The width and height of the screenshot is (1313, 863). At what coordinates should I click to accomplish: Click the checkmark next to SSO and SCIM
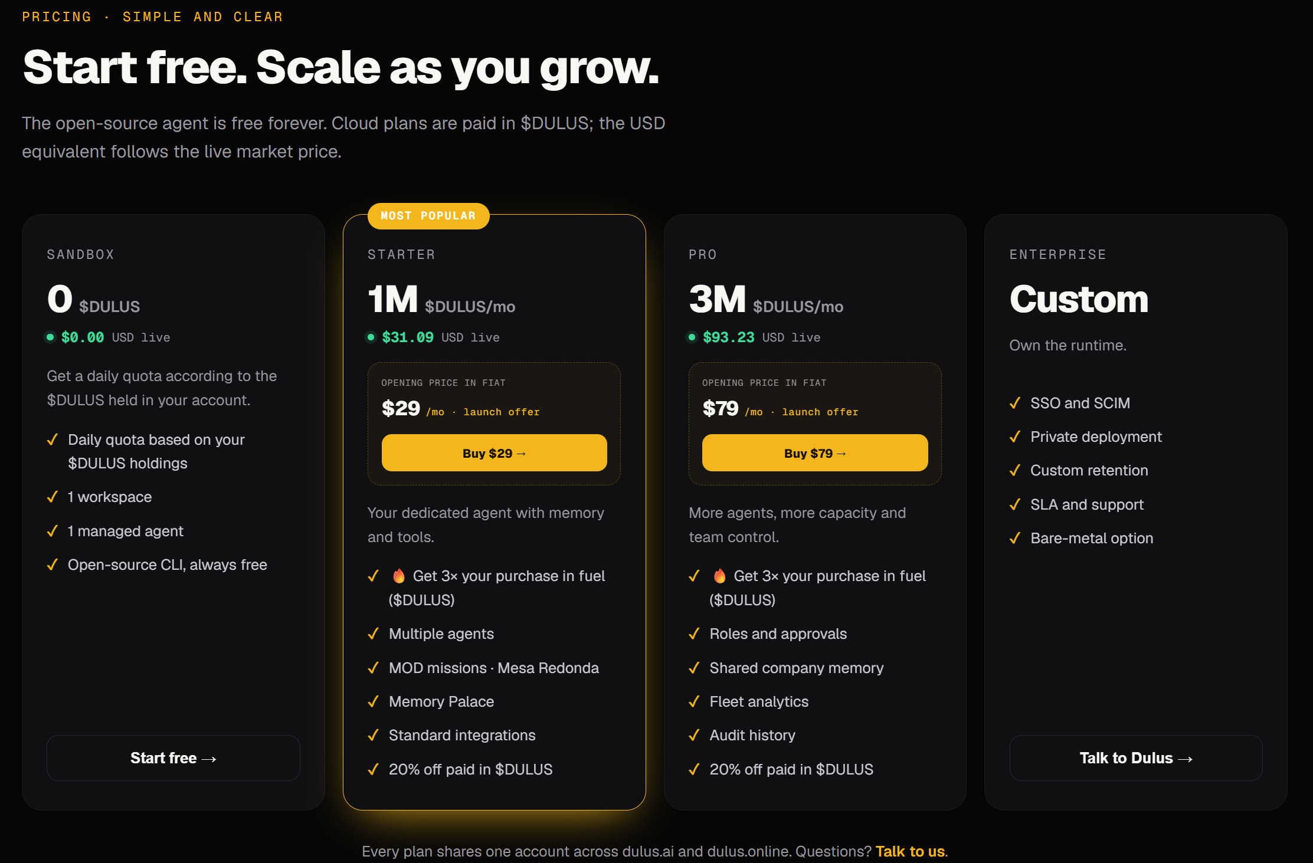1015,403
